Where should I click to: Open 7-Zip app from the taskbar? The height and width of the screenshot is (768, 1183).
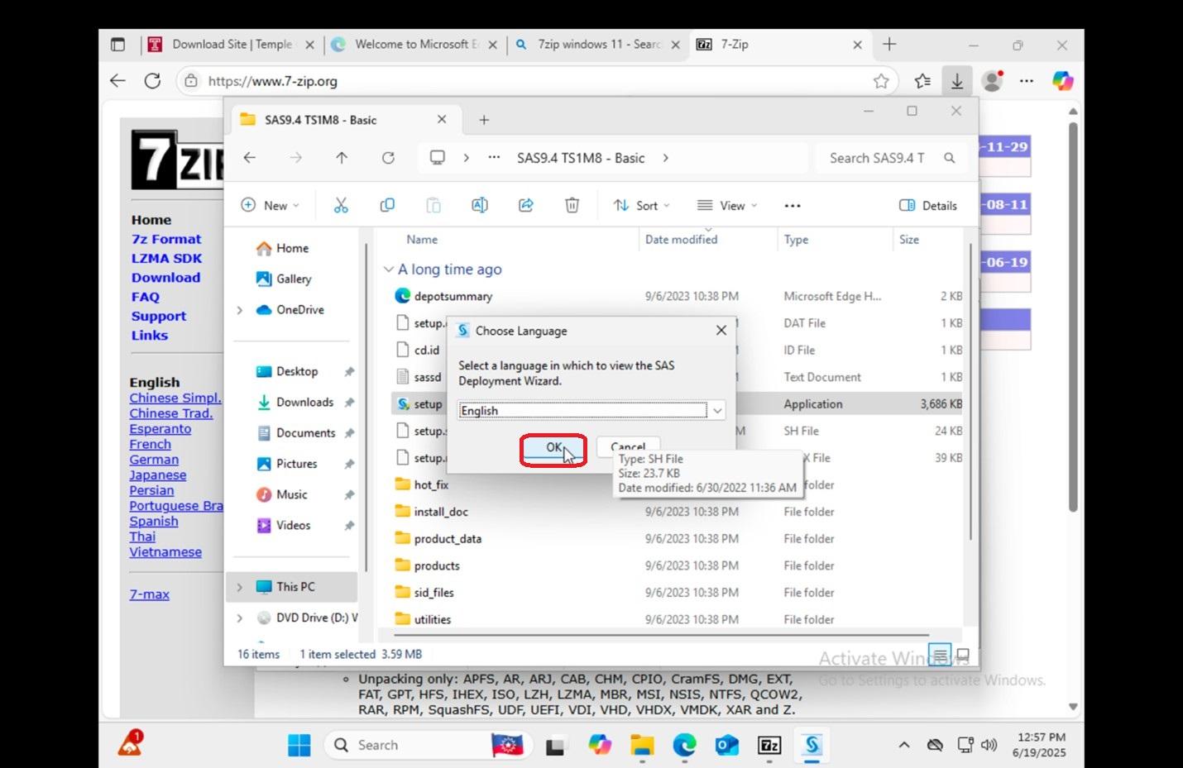(769, 745)
